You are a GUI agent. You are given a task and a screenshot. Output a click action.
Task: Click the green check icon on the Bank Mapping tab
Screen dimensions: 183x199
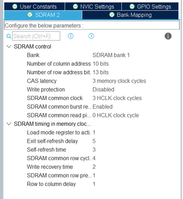point(112,15)
